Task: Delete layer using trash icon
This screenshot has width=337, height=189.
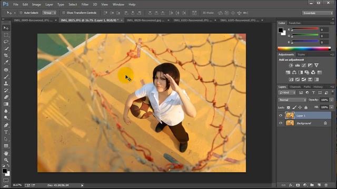Action: coord(326,185)
